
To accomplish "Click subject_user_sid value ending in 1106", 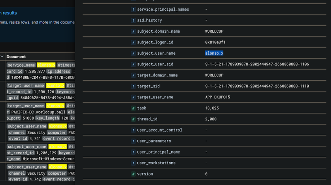I will pos(257,64).
